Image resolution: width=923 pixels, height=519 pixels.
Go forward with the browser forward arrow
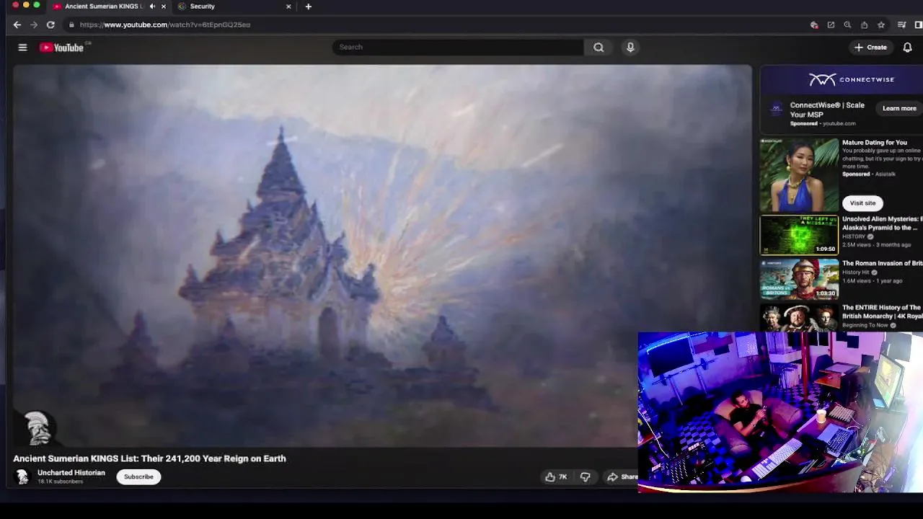[x=34, y=25]
